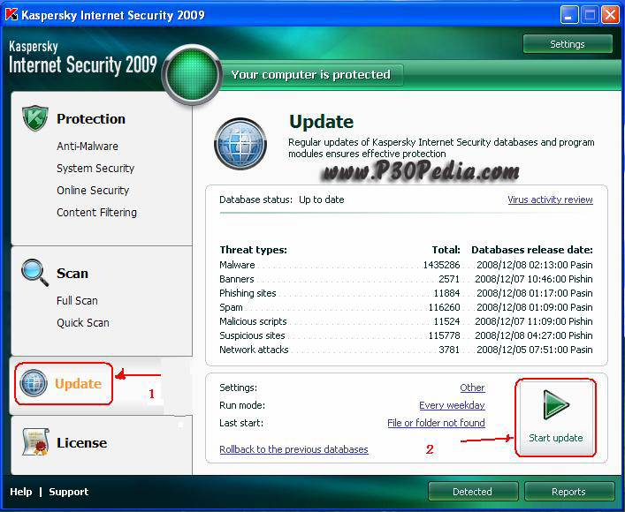Image resolution: width=625 pixels, height=512 pixels.
Task: Click the Malware threat type row
Action: point(406,265)
